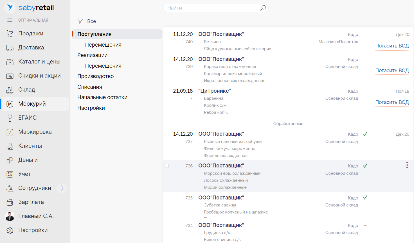Click Погасить ВСД for the Цитроникс receipt

click(392, 102)
